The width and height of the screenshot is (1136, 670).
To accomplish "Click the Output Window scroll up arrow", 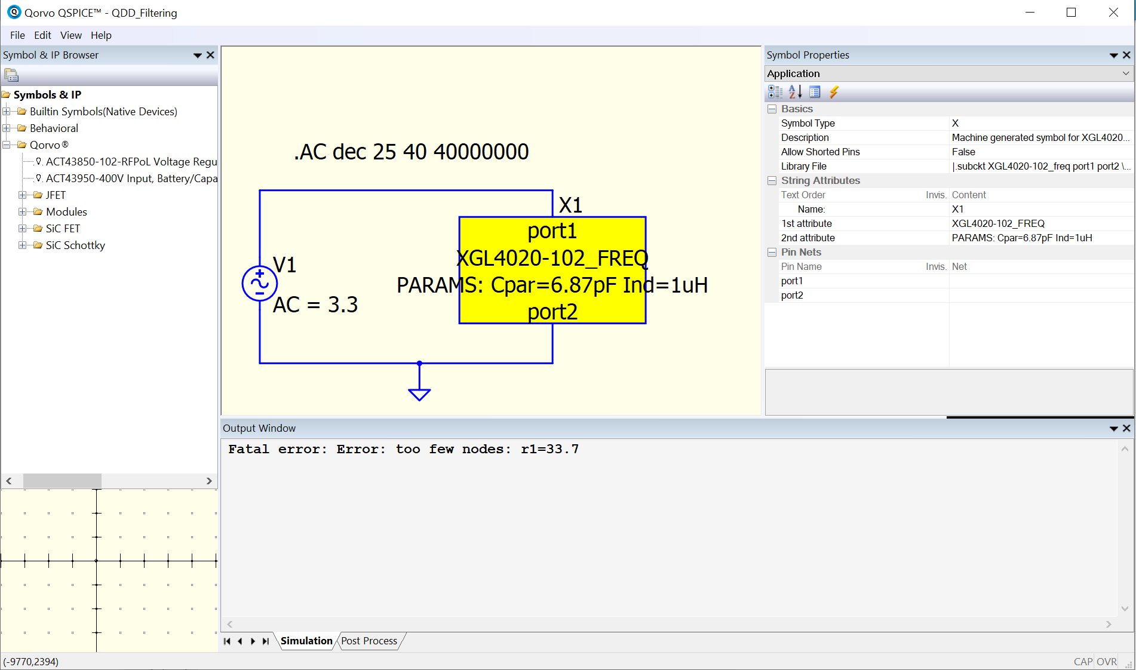I will pyautogui.click(x=1125, y=449).
